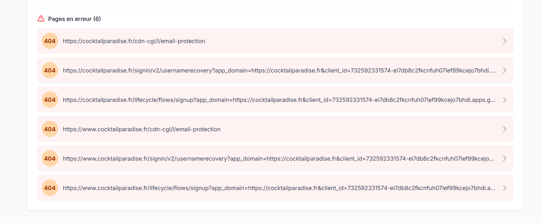Open the https://cocktailparadise.fr/cdn-cgi/l/email-protection link
The height and width of the screenshot is (223, 541).
134,41
